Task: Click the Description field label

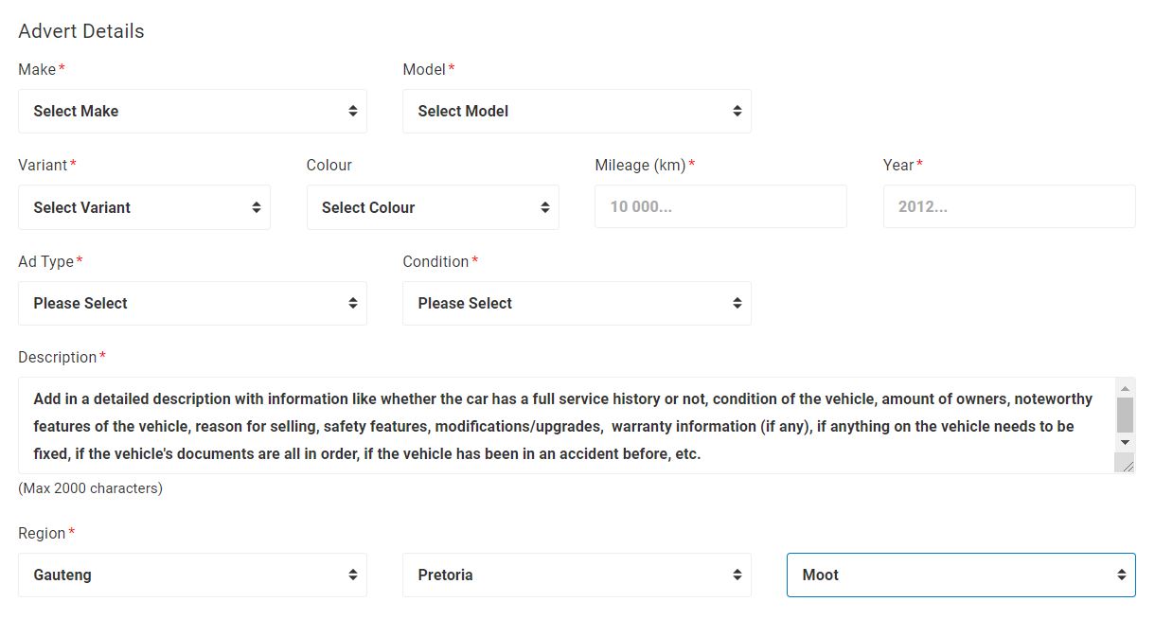Action: click(58, 357)
